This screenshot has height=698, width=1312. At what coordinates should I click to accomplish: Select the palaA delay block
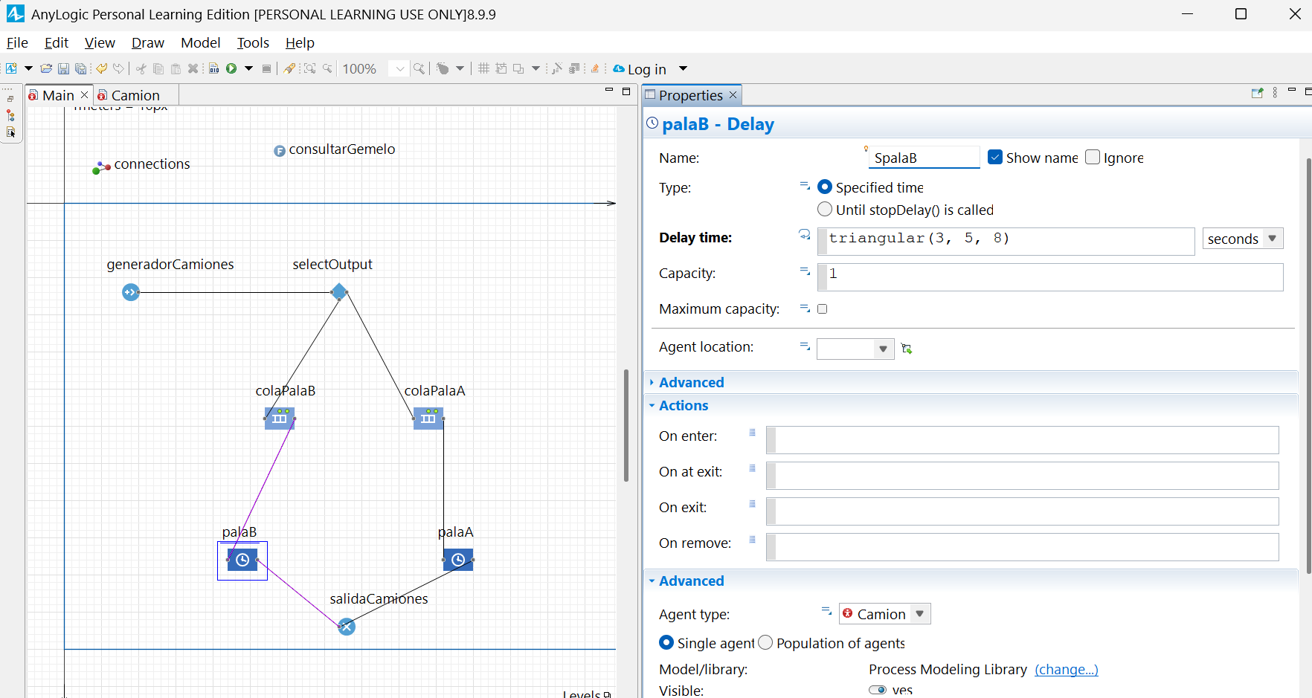(x=458, y=560)
